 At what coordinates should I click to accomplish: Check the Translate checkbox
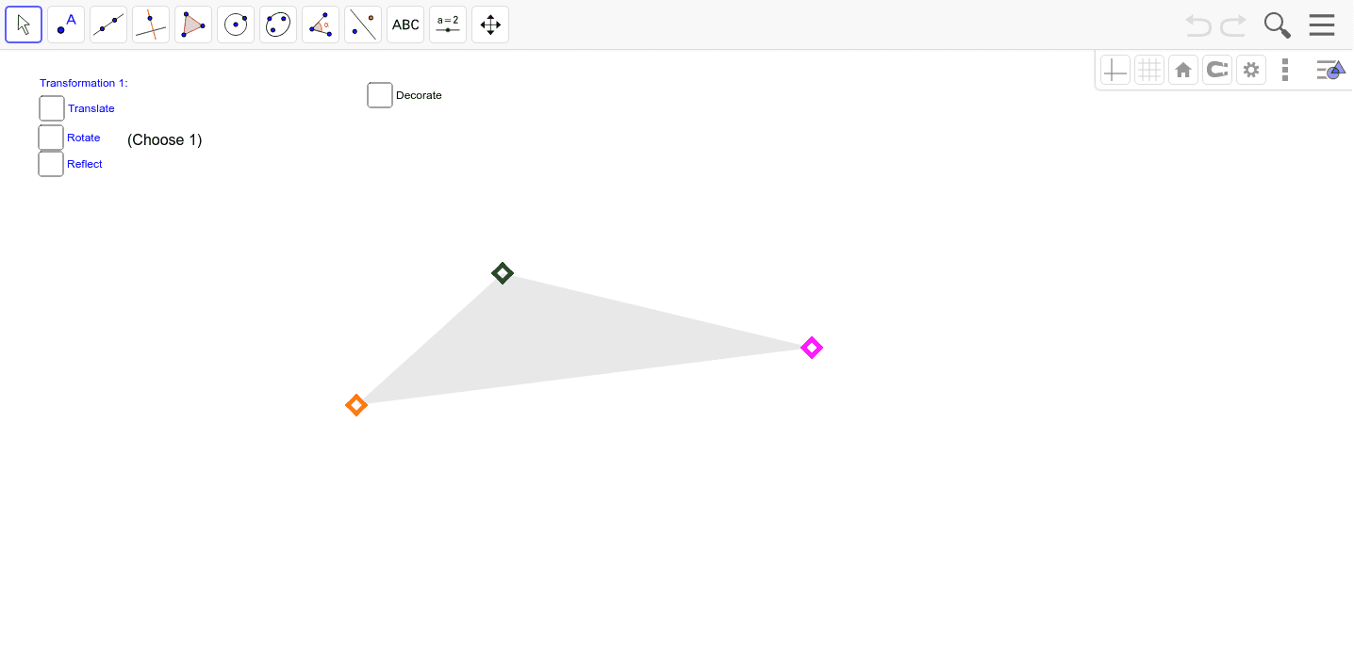pyautogui.click(x=52, y=108)
